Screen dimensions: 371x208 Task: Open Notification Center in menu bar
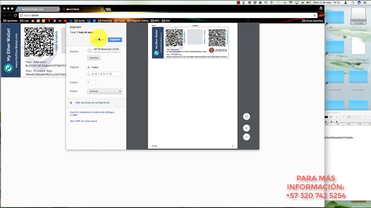pos(364,2)
